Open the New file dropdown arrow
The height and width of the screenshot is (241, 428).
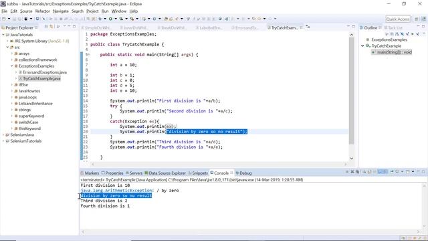click(9, 19)
